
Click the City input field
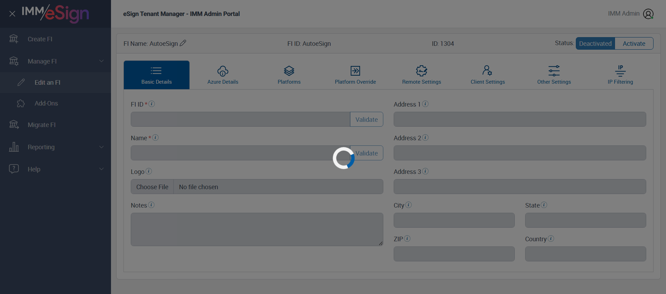454,220
